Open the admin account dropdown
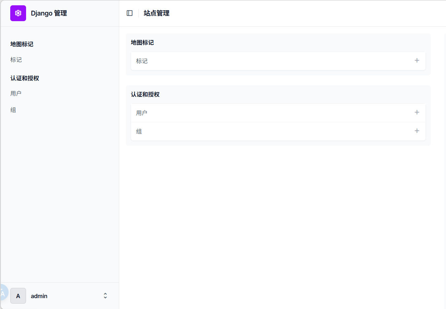 [x=60, y=296]
